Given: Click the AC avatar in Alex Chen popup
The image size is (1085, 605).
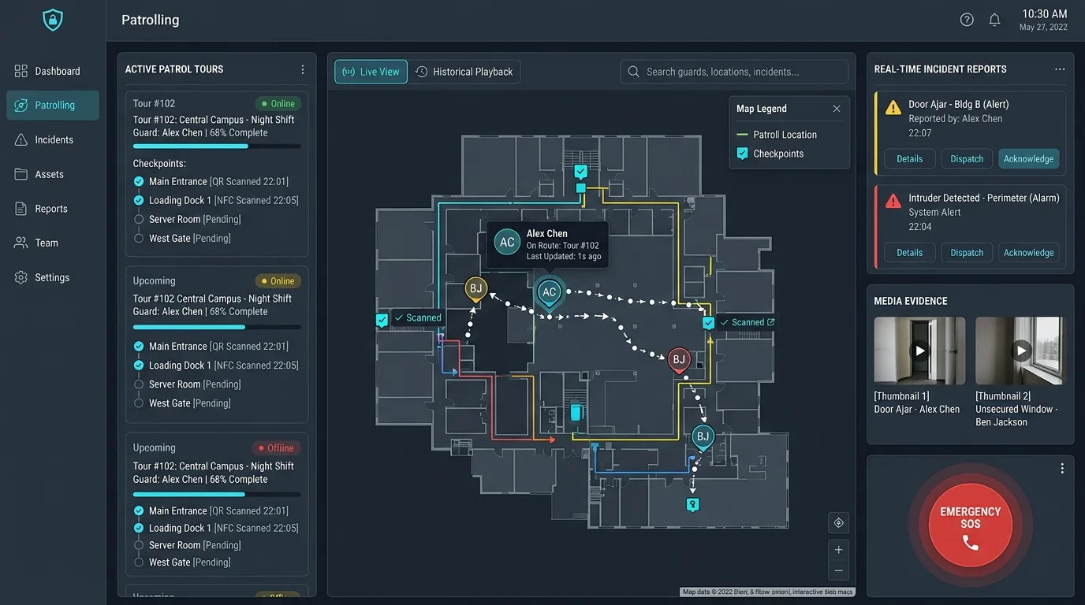Looking at the screenshot, I should pyautogui.click(x=507, y=242).
